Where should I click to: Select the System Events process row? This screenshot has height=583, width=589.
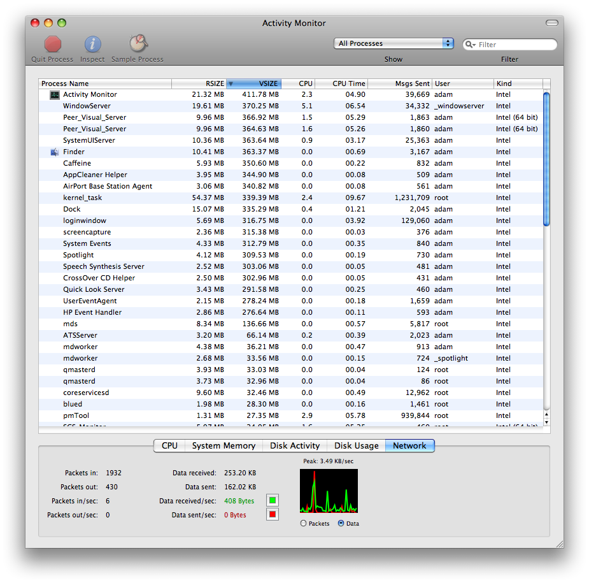[x=291, y=243]
